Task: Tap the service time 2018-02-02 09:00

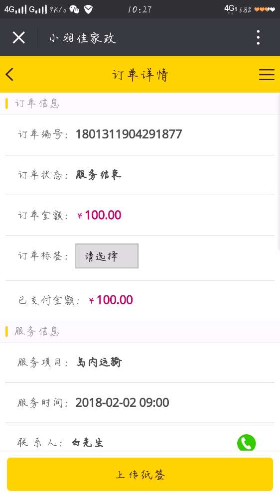Action: coord(123,403)
